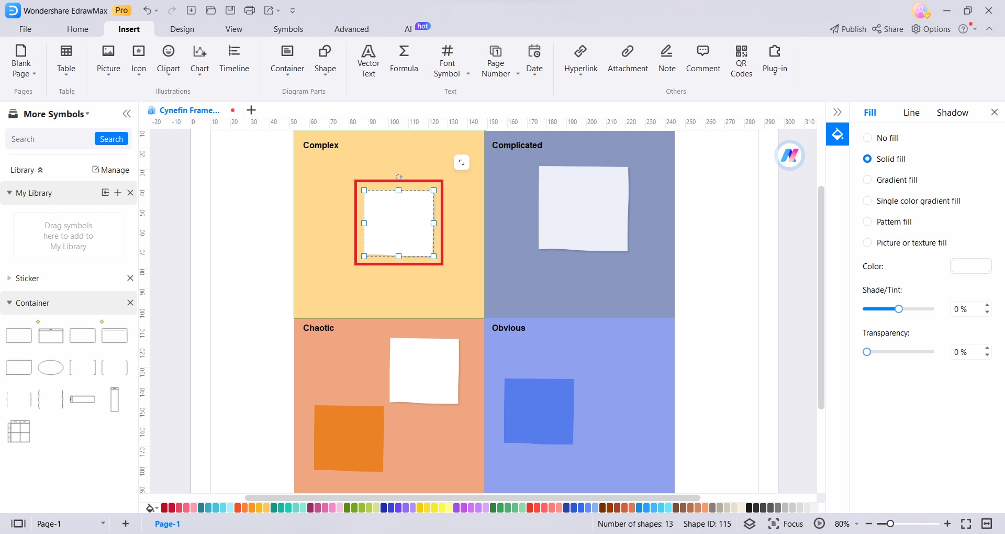The image size is (1005, 534).
Task: Select Picture or texture fill
Action: click(904, 243)
